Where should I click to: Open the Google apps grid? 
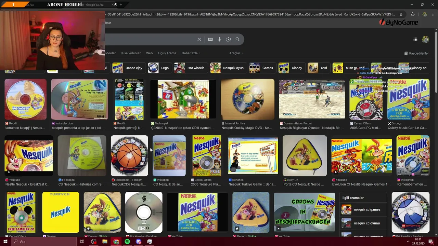[415, 39]
